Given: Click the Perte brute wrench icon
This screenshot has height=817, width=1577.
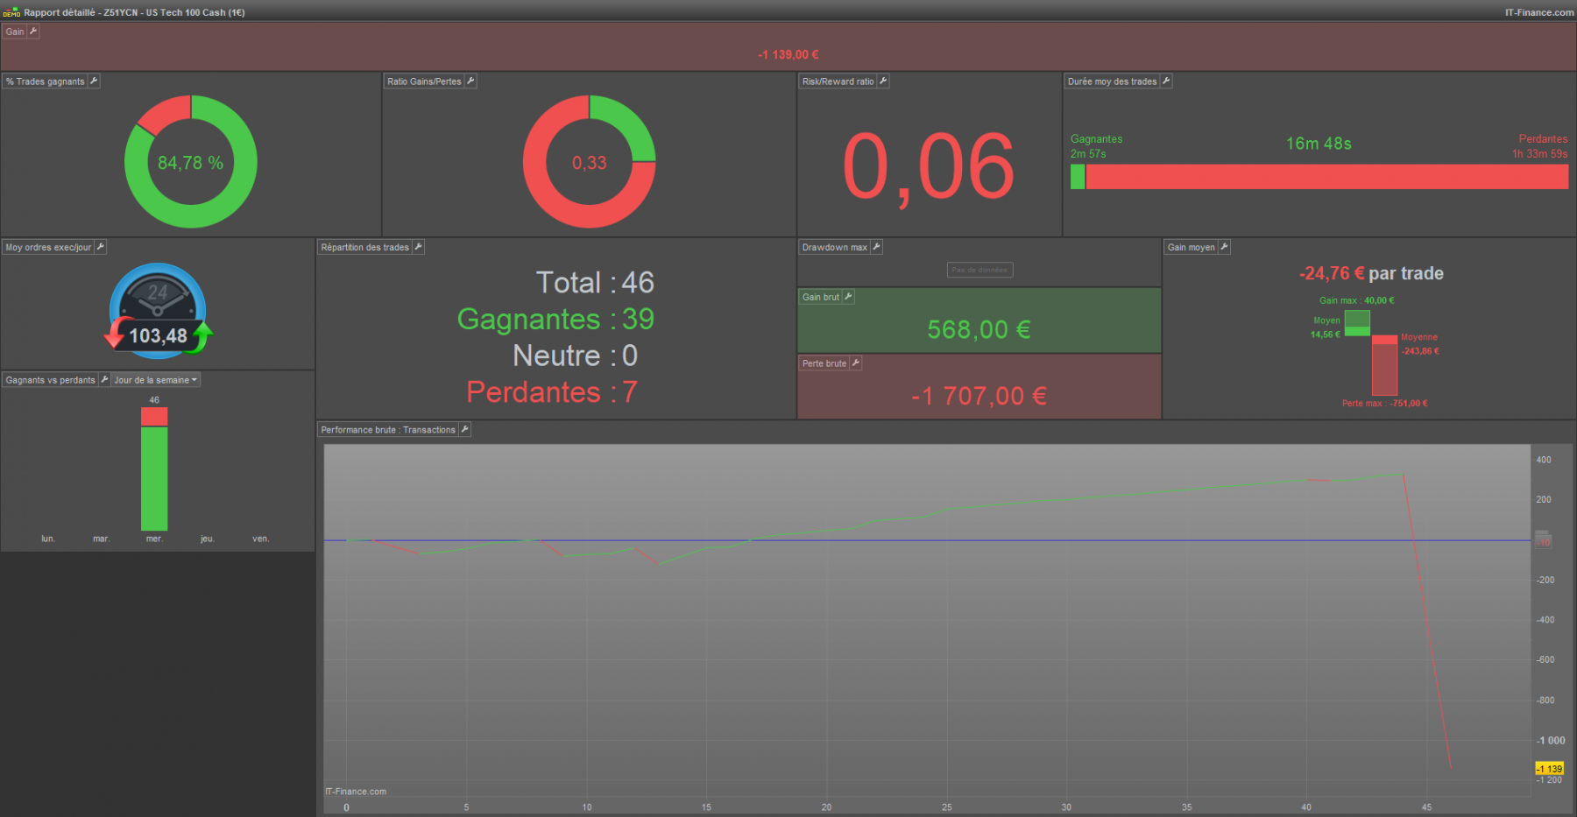Looking at the screenshot, I should [x=856, y=363].
